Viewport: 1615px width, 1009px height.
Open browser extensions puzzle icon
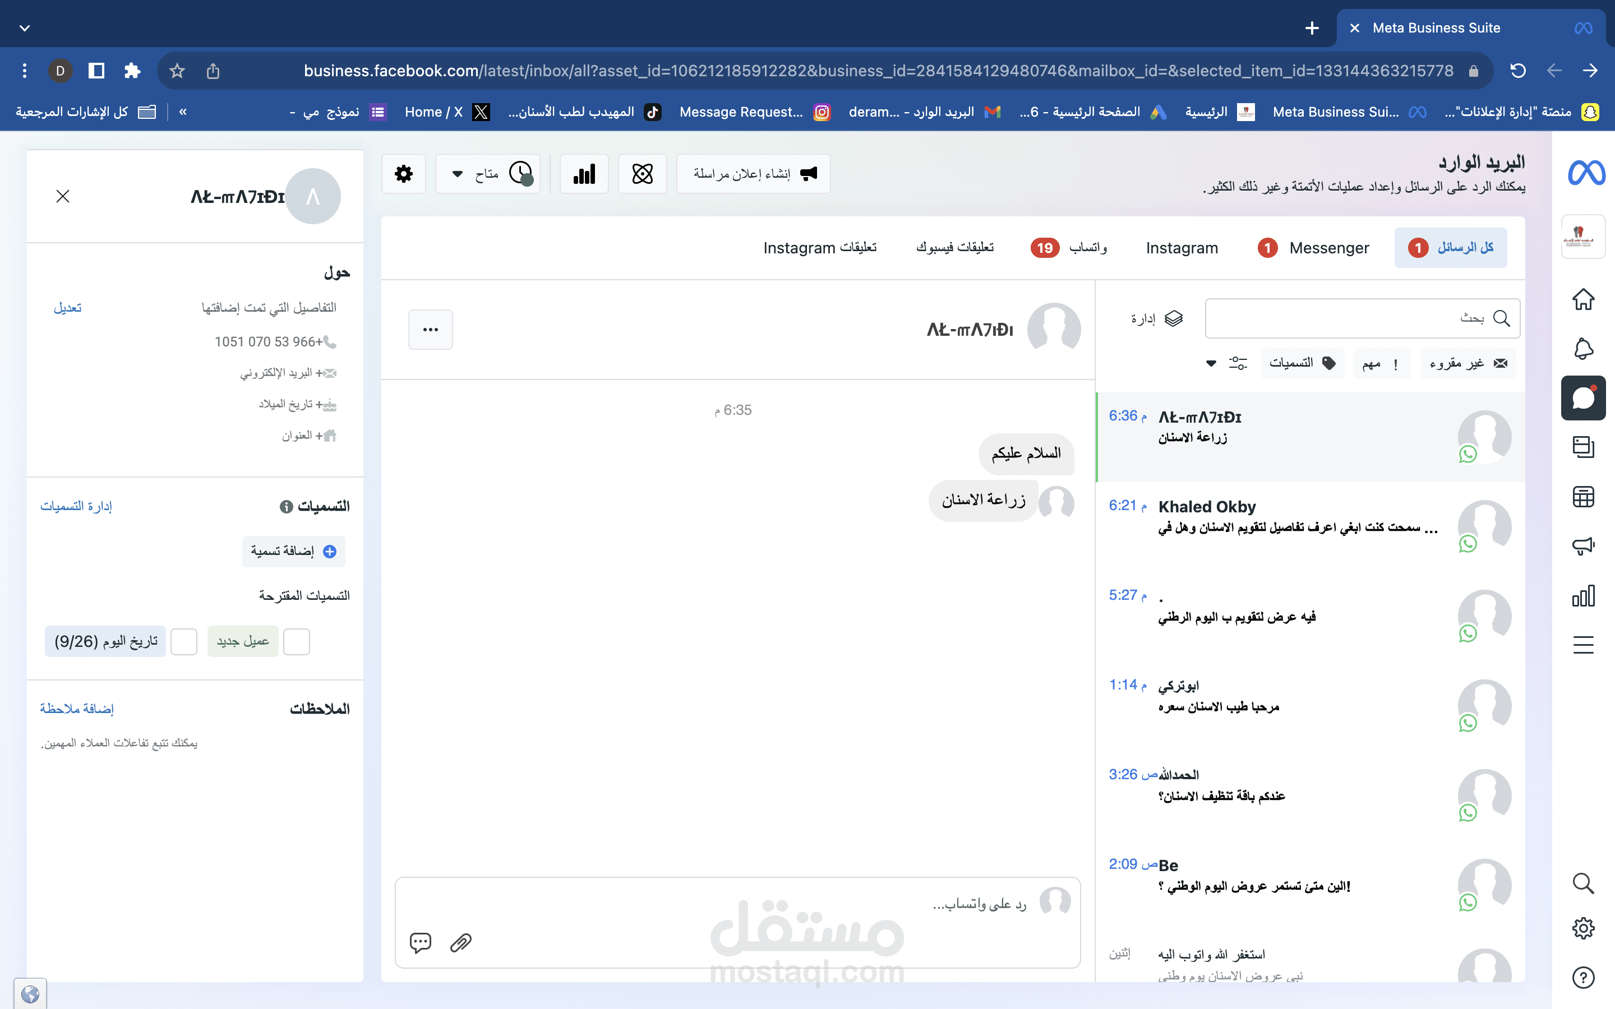pos(132,71)
